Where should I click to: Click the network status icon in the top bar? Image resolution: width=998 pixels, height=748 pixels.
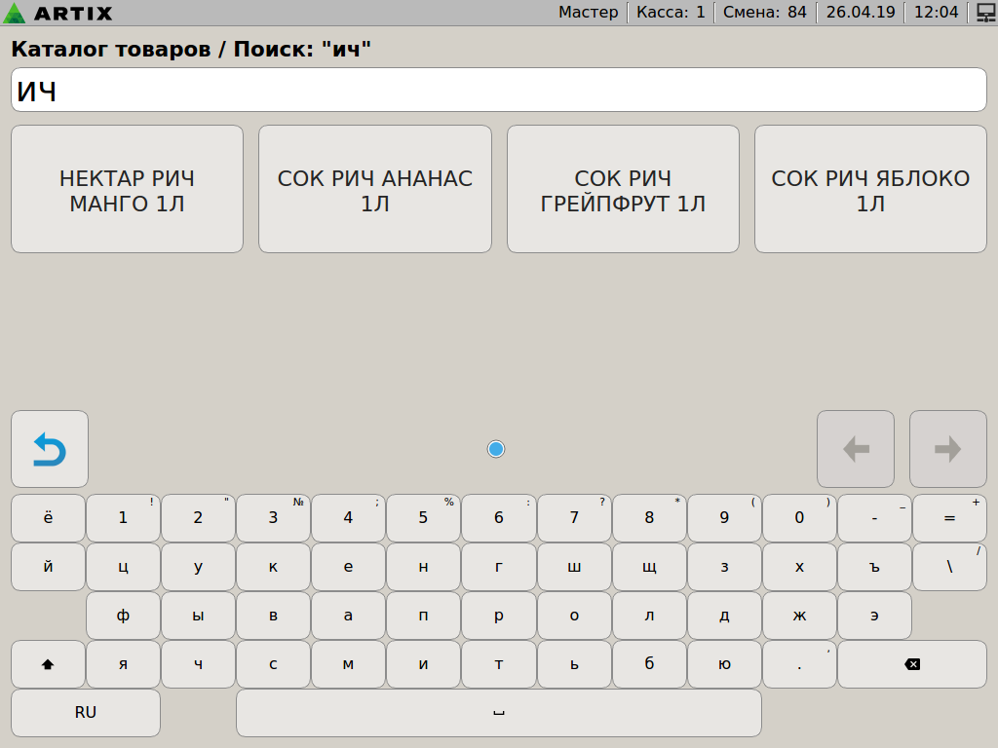985,13
